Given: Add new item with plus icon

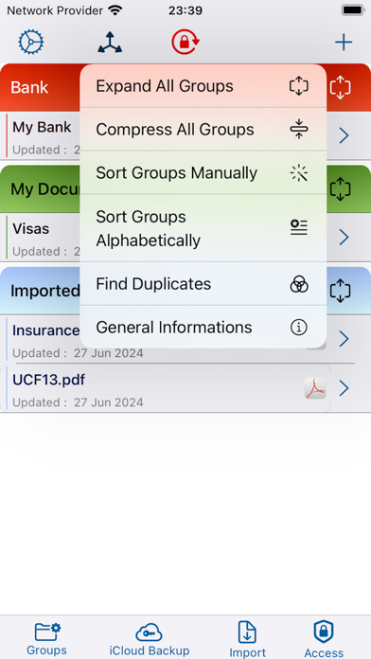Looking at the screenshot, I should [x=344, y=42].
